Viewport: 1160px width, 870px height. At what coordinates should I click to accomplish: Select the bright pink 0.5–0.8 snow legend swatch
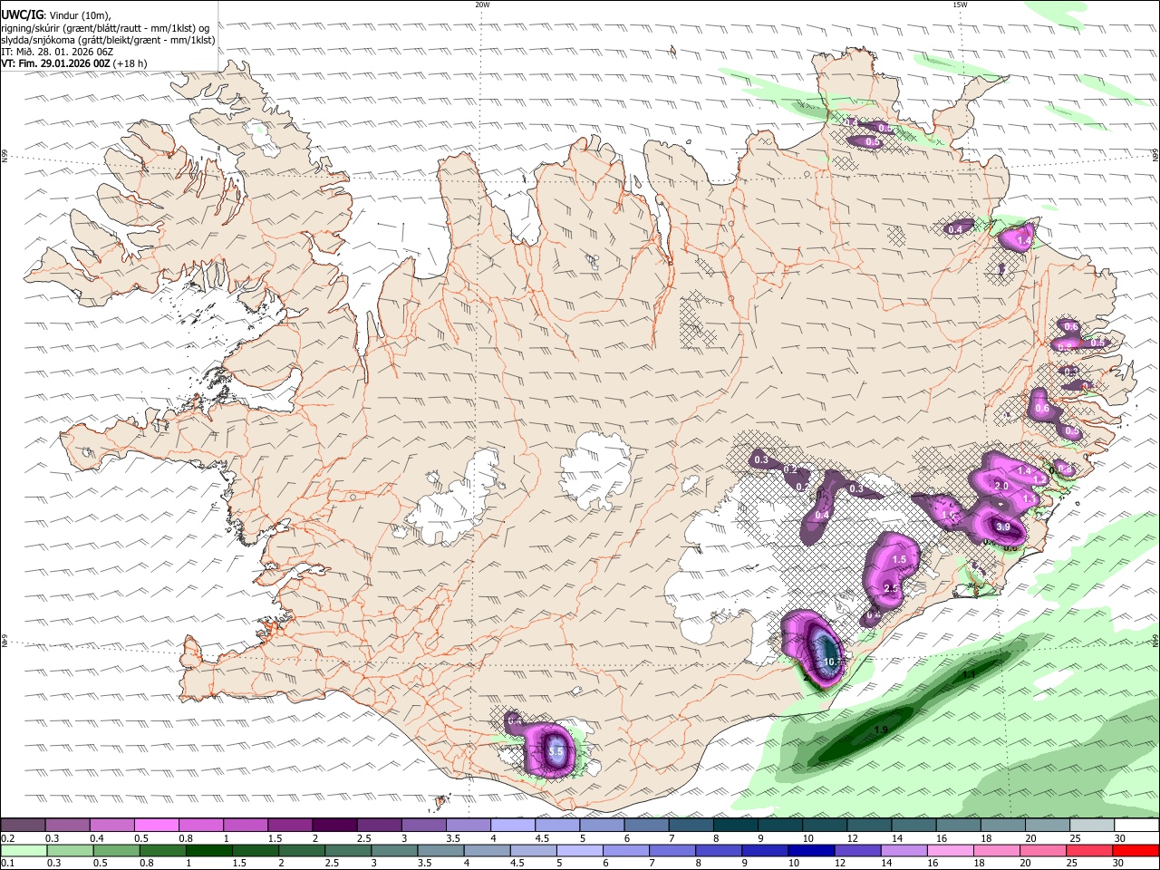156,826
